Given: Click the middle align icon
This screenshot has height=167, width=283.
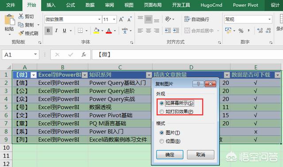Looking at the screenshot, I should click(x=149, y=19).
